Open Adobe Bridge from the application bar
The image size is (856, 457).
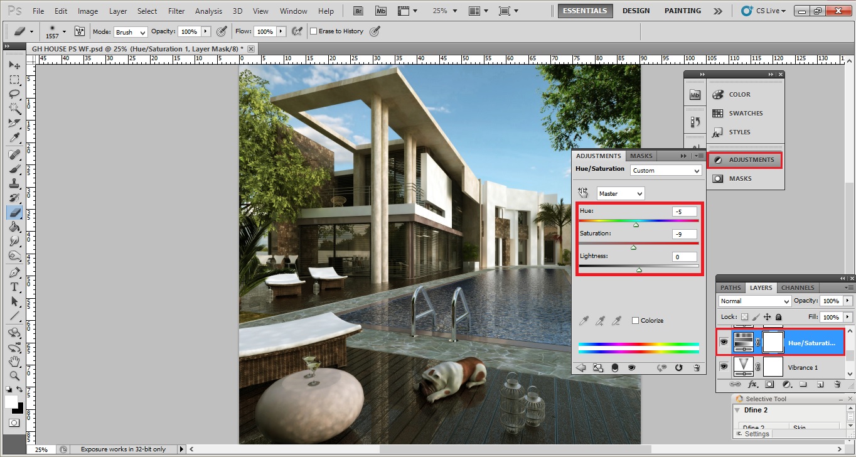(358, 10)
